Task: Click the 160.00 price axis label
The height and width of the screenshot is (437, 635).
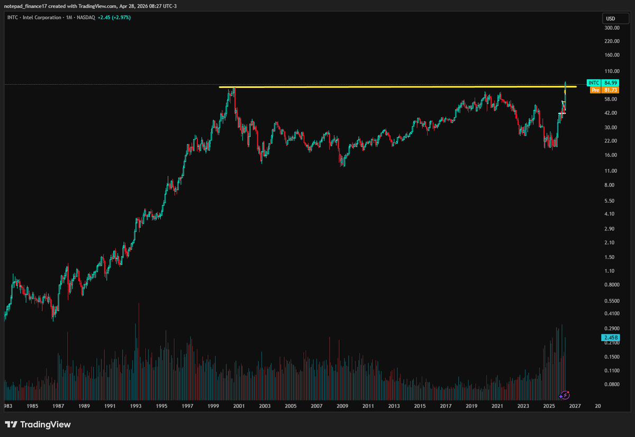Action: 612,55
